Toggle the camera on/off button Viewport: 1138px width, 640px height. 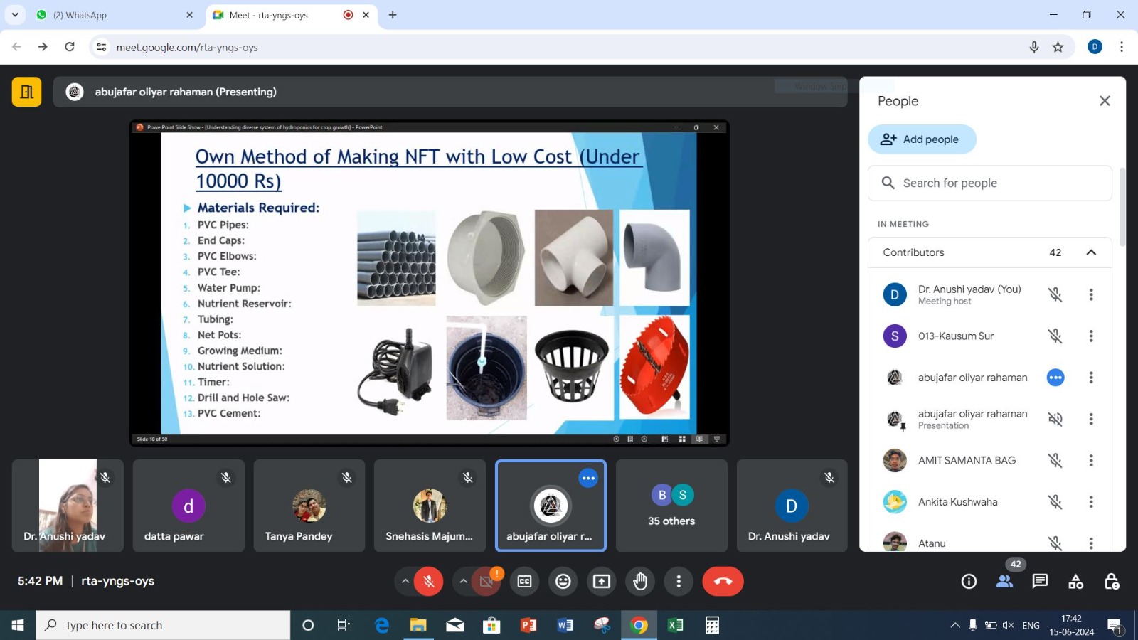pyautogui.click(x=486, y=582)
